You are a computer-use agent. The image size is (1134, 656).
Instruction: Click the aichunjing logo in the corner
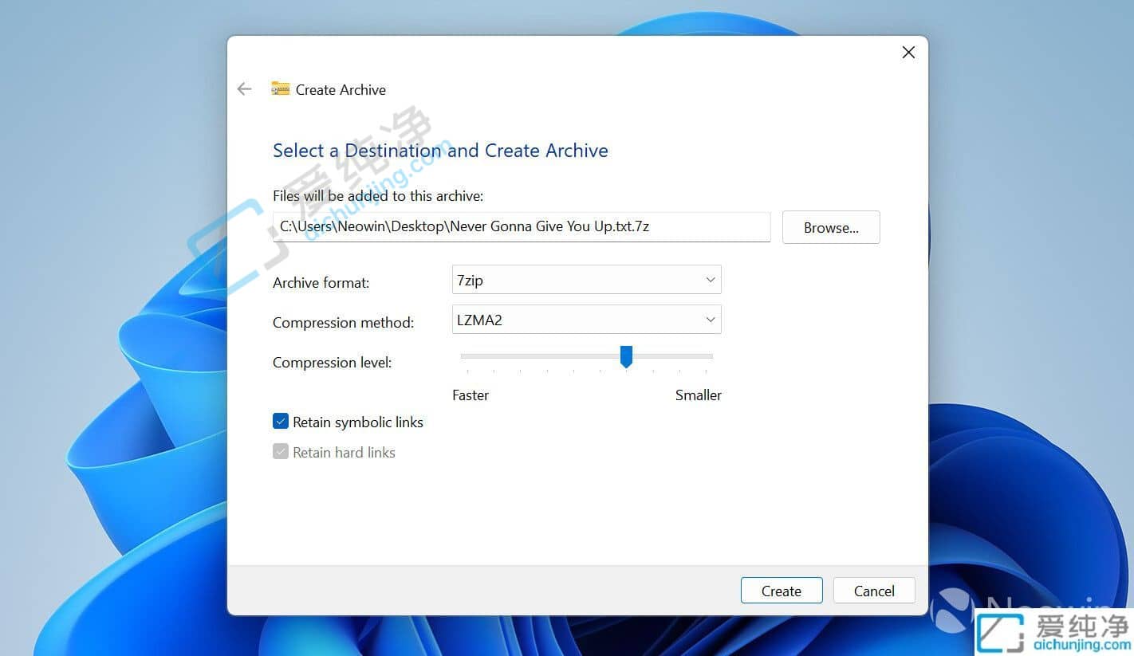tap(1053, 632)
